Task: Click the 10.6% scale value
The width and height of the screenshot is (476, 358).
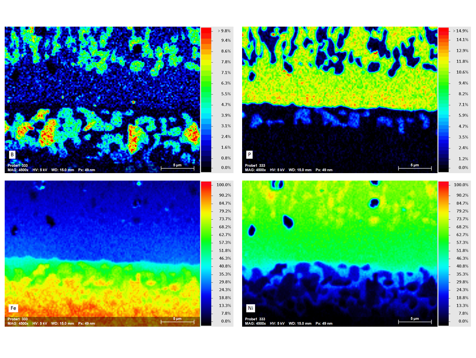Action: click(x=463, y=72)
